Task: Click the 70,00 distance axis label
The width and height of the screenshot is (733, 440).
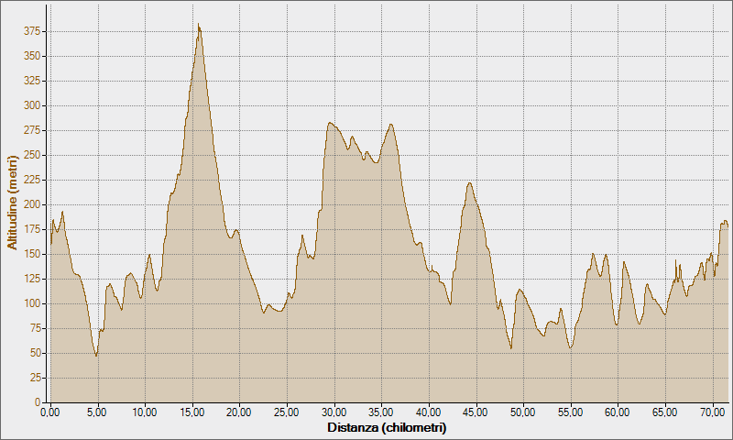Action: pos(713,412)
